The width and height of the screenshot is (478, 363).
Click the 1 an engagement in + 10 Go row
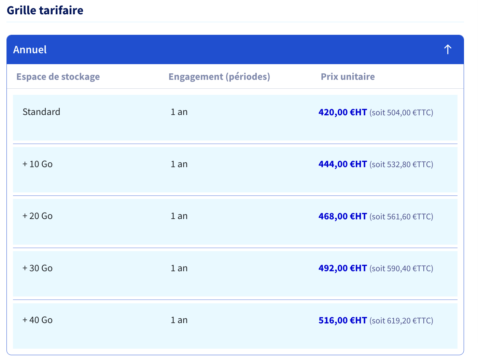coord(179,164)
